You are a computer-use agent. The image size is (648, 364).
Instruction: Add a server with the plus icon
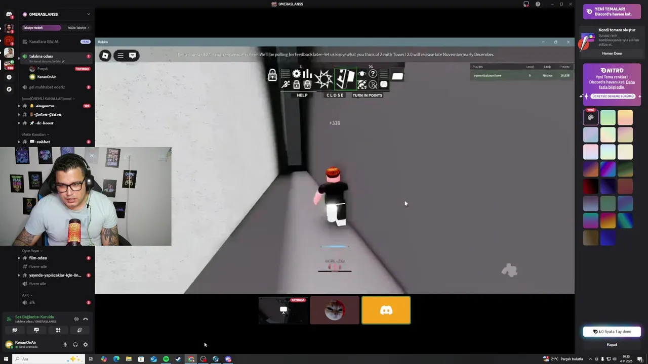(x=9, y=77)
